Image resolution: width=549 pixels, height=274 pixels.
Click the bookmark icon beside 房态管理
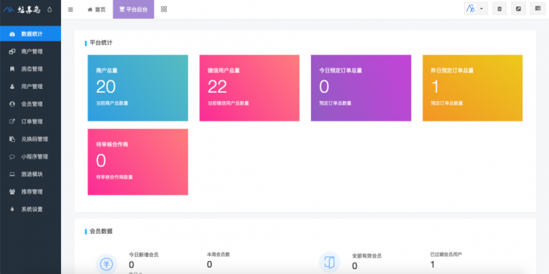point(12,69)
